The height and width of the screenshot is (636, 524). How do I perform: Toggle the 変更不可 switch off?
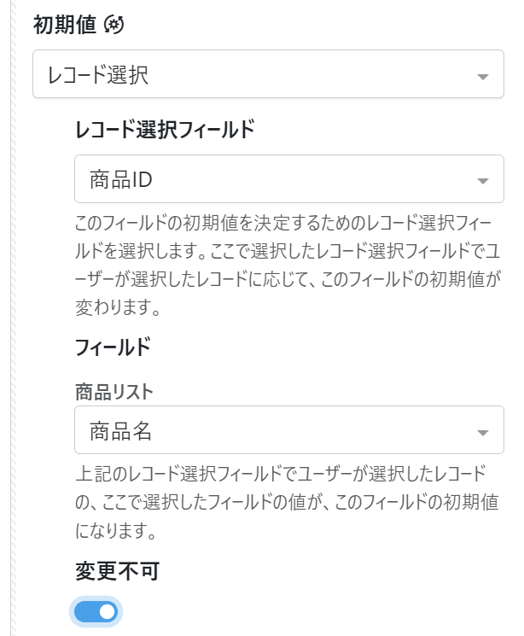click(x=96, y=611)
